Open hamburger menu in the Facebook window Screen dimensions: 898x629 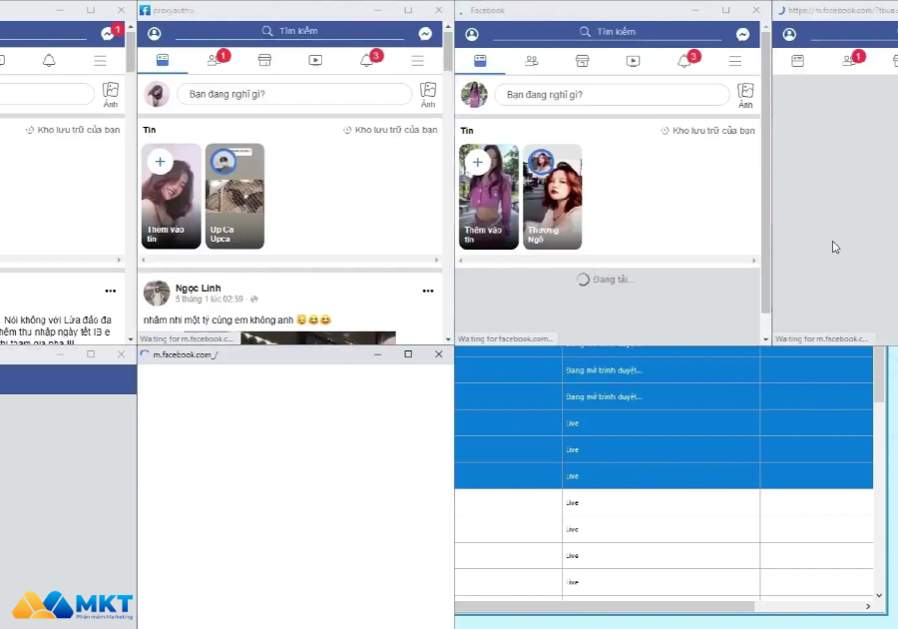735,61
